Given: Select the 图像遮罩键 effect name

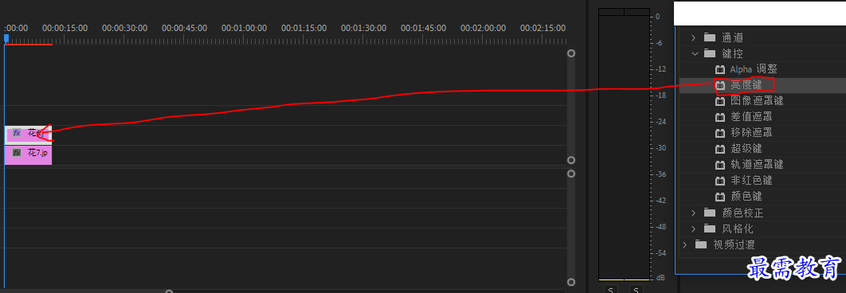Looking at the screenshot, I should (x=757, y=101).
